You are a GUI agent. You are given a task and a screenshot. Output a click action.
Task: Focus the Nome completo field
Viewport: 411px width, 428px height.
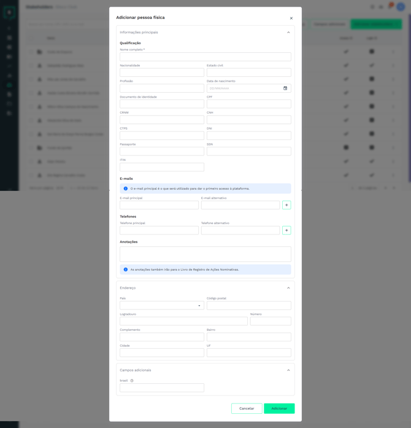tap(205, 56)
